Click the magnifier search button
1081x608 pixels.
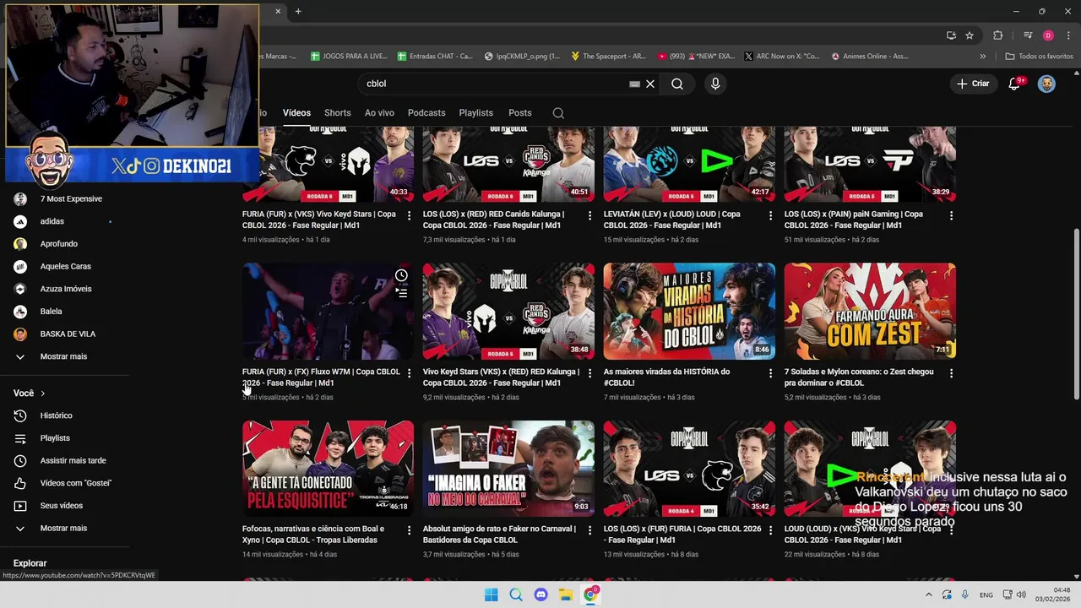pyautogui.click(x=677, y=84)
